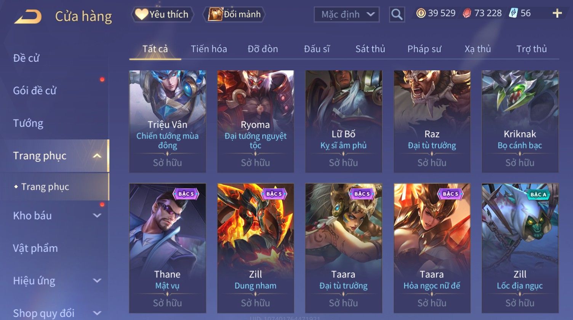573x320 pixels.
Task: Switch to the Tiến hóa tab
Action: point(209,49)
